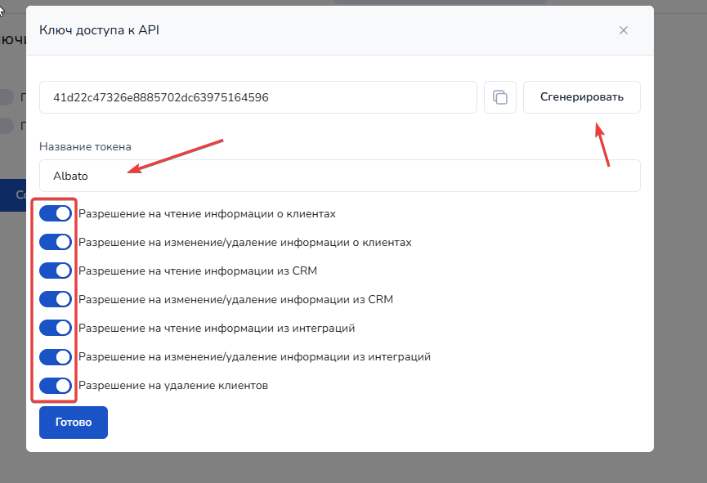Click the partially hidden blue background button
The height and width of the screenshot is (483, 707).
[x=12, y=195]
